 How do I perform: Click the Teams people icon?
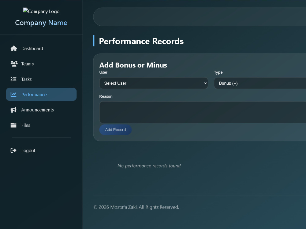[x=14, y=64]
